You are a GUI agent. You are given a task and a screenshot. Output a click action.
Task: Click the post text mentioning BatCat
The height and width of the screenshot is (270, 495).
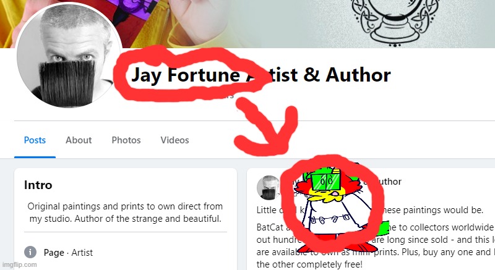click(x=376, y=246)
